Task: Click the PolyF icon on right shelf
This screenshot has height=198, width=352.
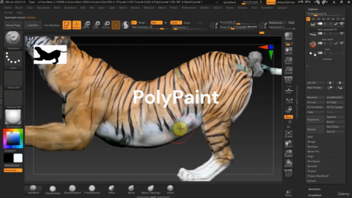Action: coord(288,173)
